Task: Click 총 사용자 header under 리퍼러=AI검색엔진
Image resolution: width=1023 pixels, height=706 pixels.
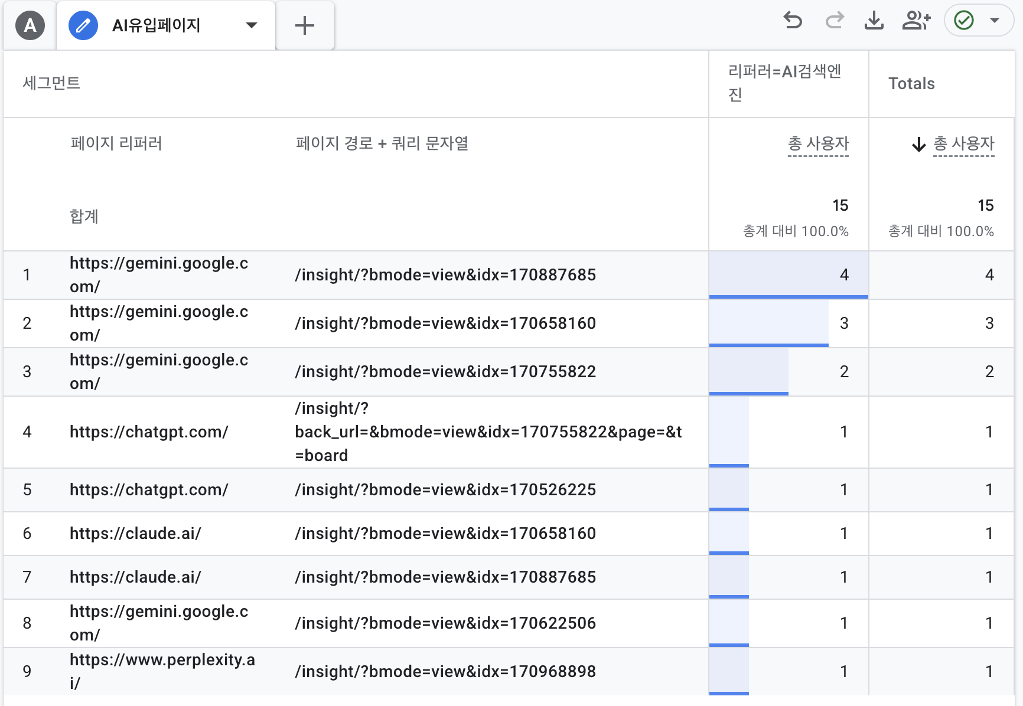Action: pos(818,143)
